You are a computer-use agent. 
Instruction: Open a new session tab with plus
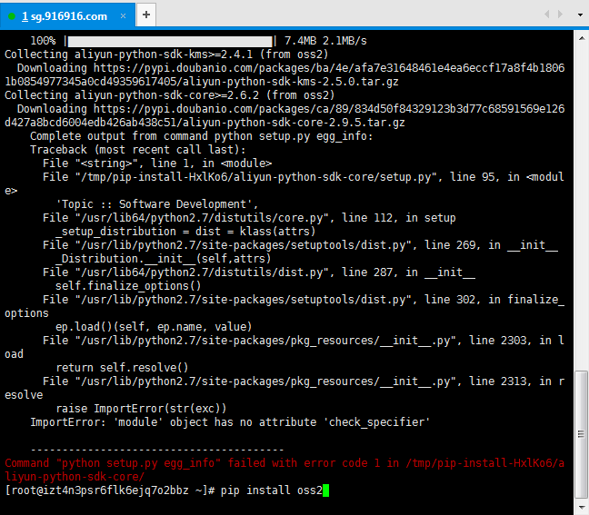click(146, 15)
